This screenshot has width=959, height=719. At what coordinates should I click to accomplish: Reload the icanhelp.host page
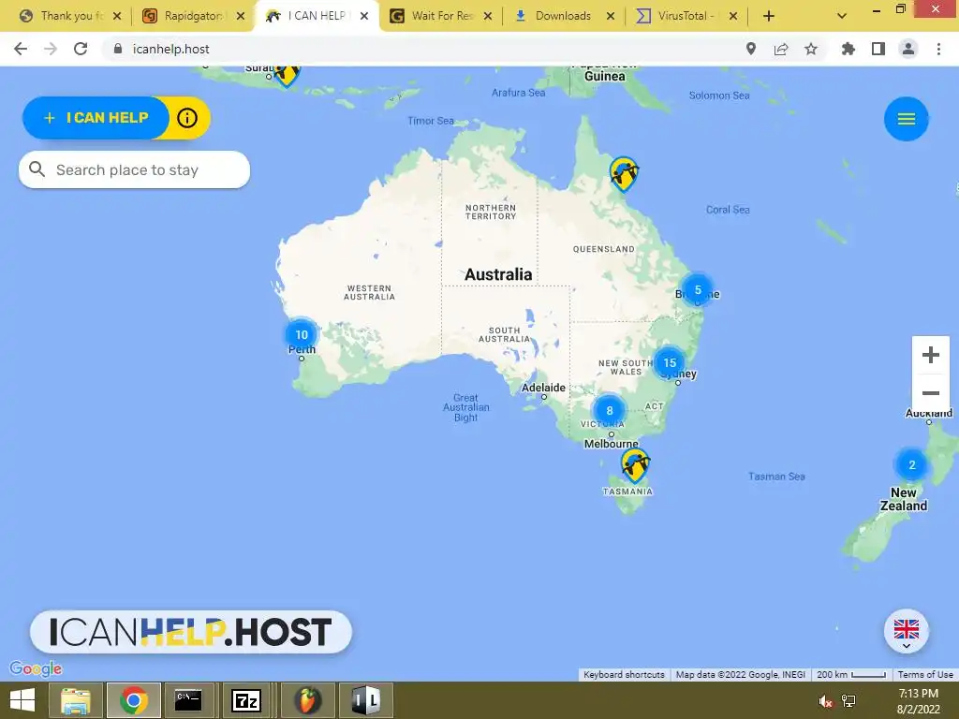tap(81, 49)
